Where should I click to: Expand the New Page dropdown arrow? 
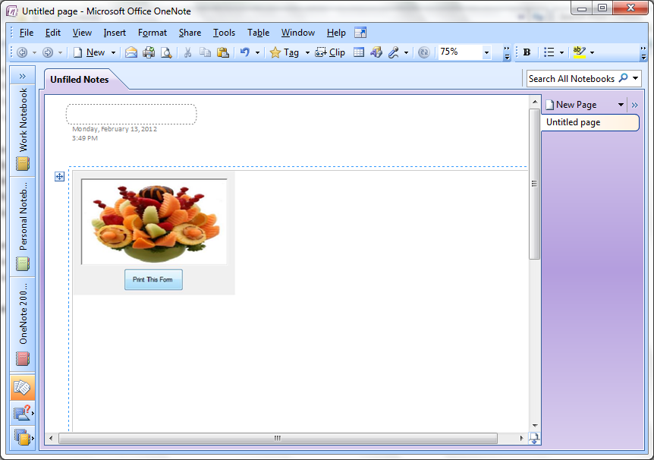621,105
